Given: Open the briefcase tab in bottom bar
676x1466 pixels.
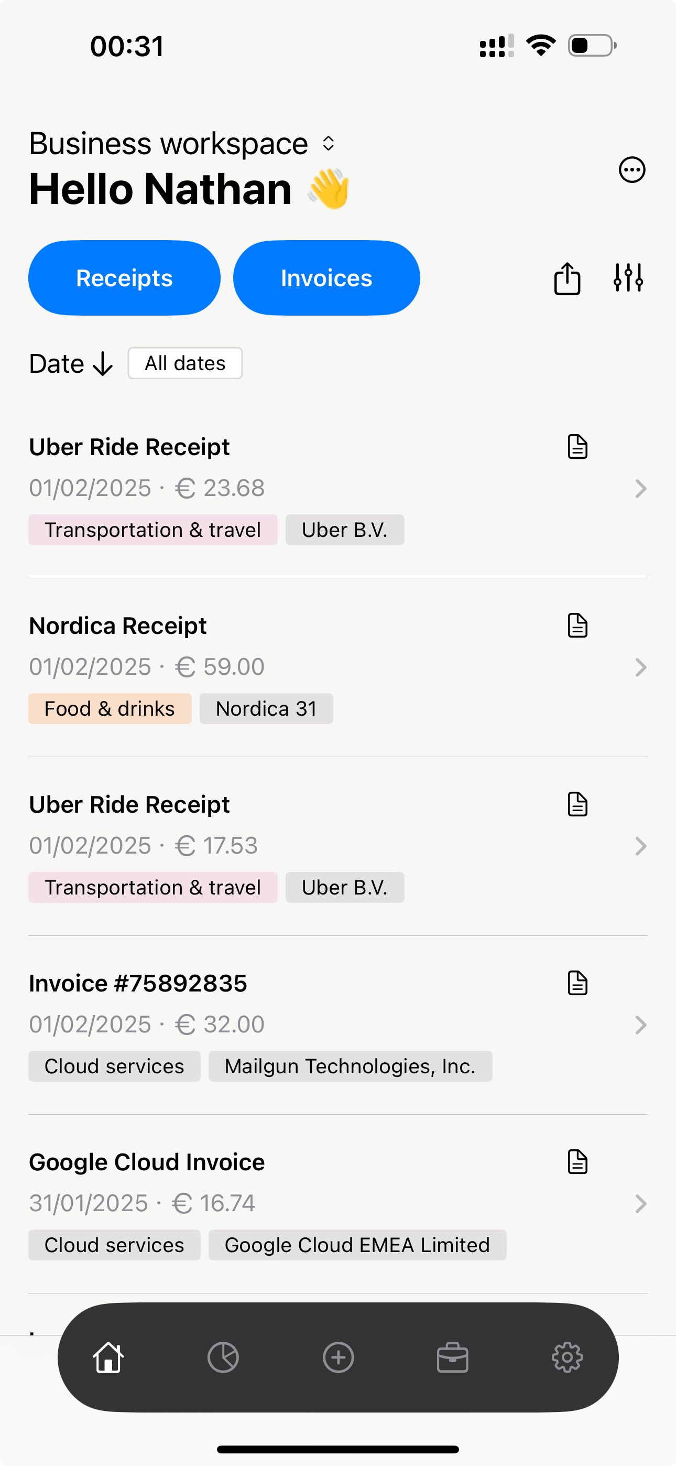Looking at the screenshot, I should 452,1357.
